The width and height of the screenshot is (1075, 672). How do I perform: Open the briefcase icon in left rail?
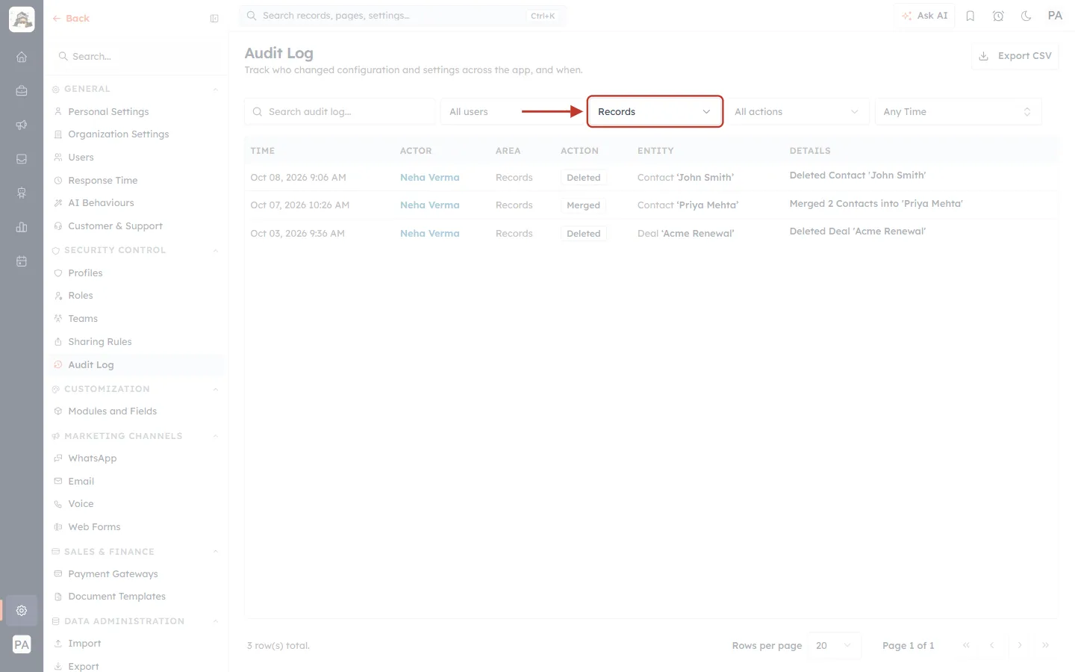pyautogui.click(x=22, y=91)
